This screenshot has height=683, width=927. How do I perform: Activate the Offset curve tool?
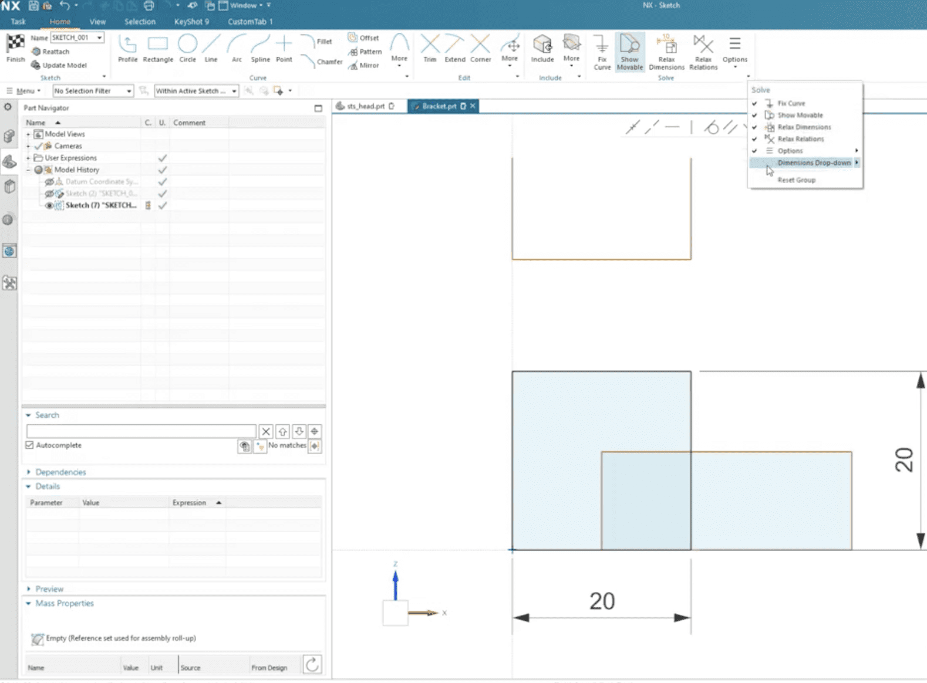click(363, 38)
